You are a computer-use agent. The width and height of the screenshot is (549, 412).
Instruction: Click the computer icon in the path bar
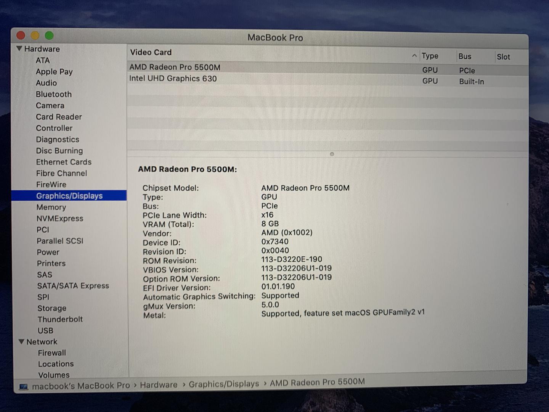point(24,387)
